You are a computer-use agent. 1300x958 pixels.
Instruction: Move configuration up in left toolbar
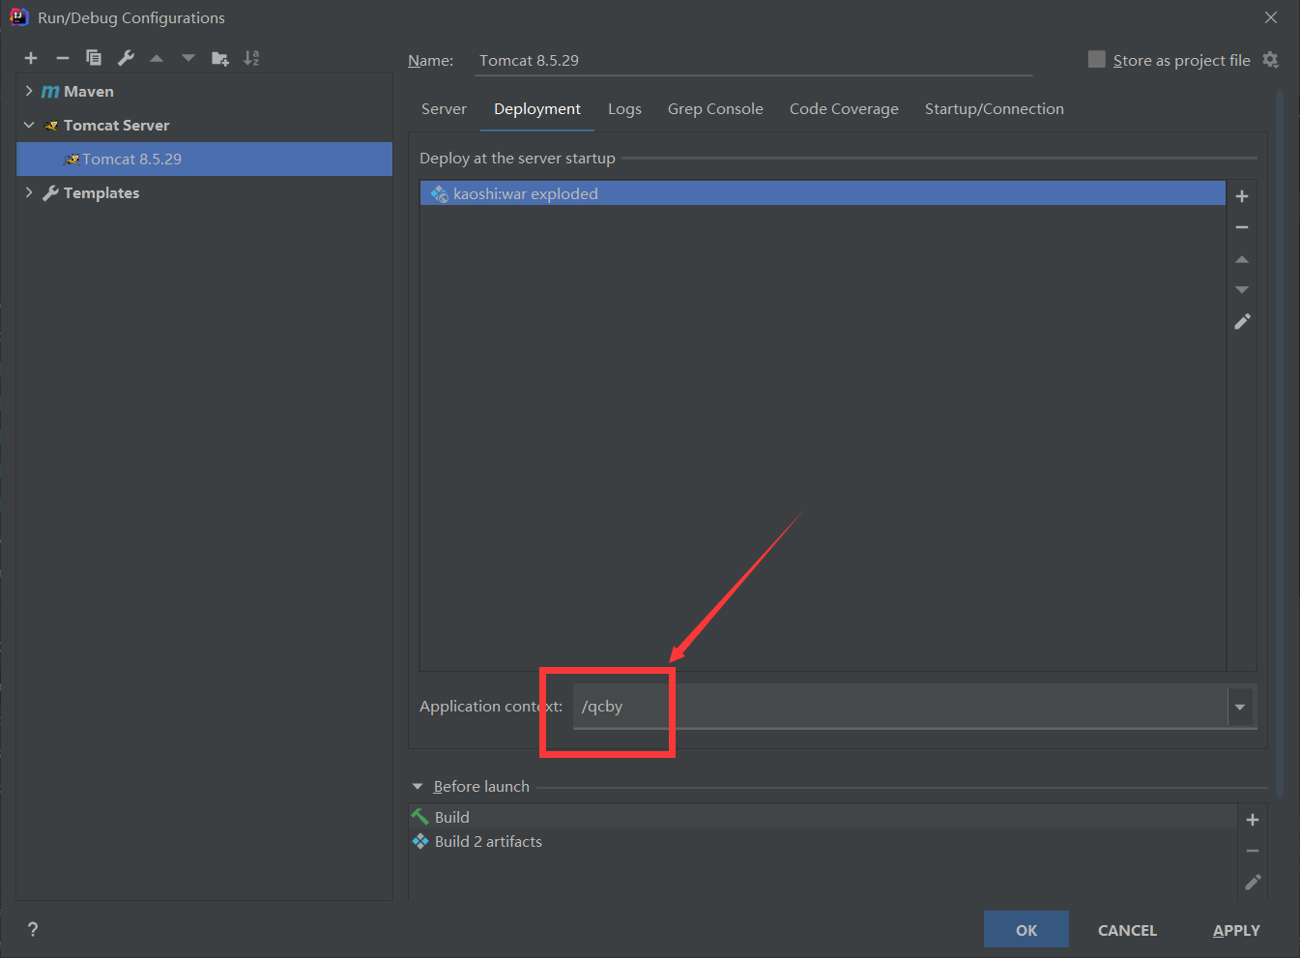tap(157, 58)
